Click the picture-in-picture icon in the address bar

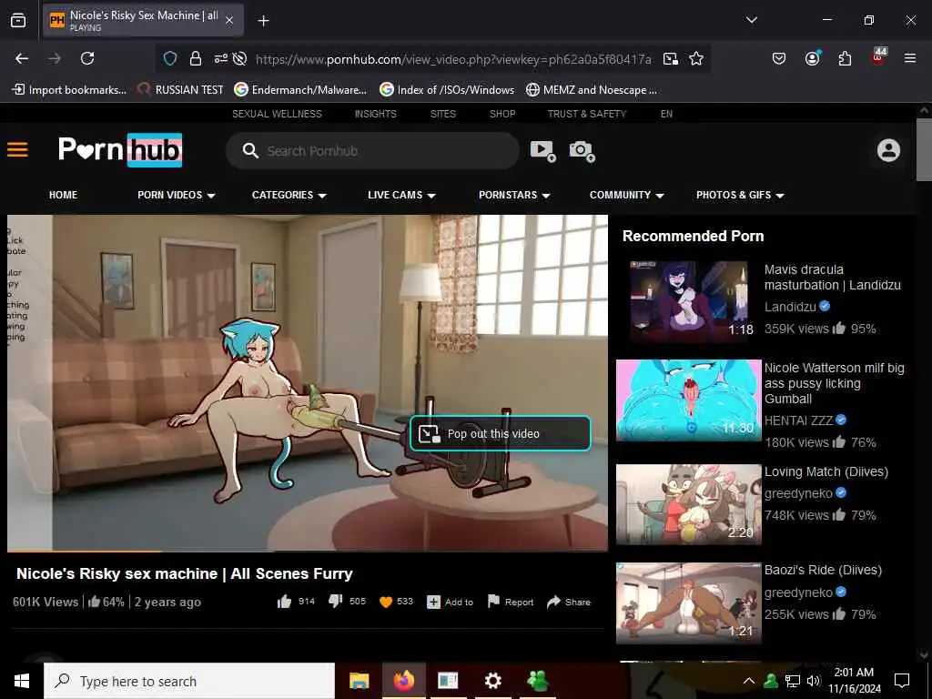(x=671, y=58)
